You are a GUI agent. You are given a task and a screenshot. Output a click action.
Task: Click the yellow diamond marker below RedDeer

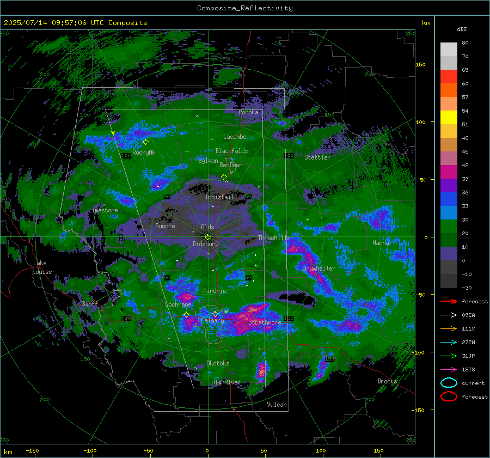click(224, 177)
